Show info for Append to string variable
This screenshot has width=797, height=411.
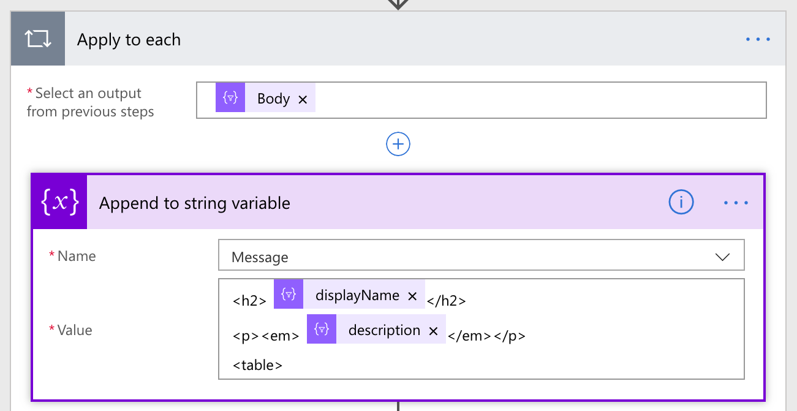681,202
